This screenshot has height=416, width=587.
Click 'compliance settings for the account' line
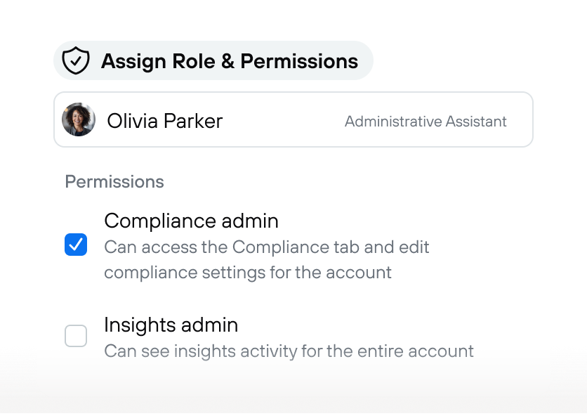248,273
